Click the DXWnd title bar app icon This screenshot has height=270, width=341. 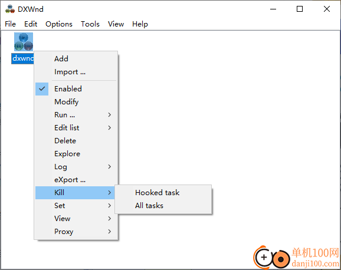(10, 9)
